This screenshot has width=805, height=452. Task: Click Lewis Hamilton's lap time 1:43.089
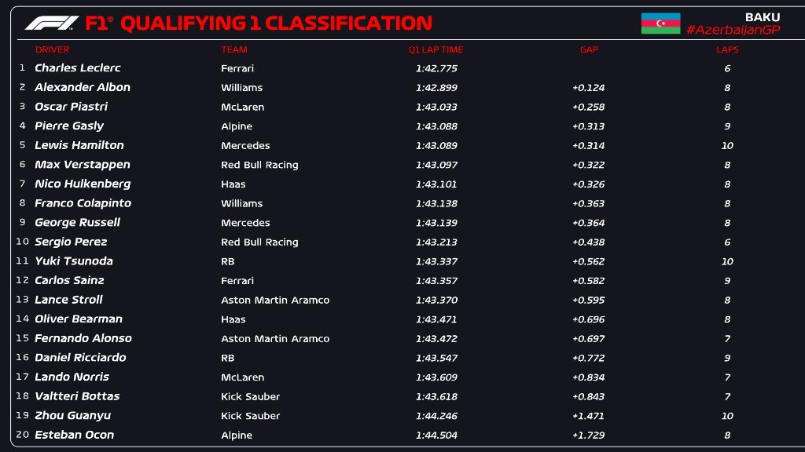click(x=436, y=145)
